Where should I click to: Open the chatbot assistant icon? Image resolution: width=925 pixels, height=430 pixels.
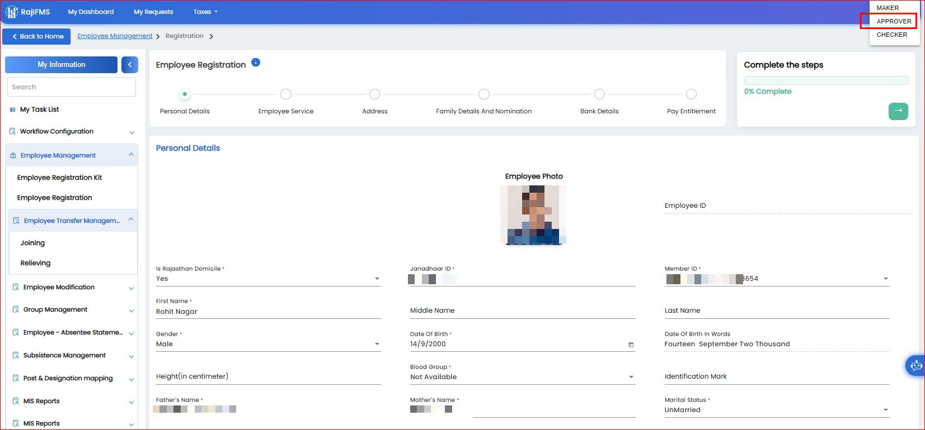(x=915, y=366)
